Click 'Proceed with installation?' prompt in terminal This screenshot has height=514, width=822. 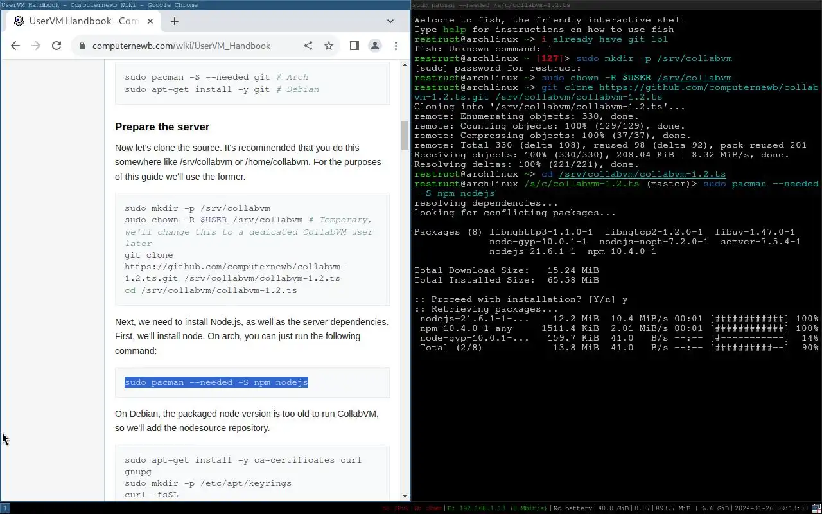point(521,299)
